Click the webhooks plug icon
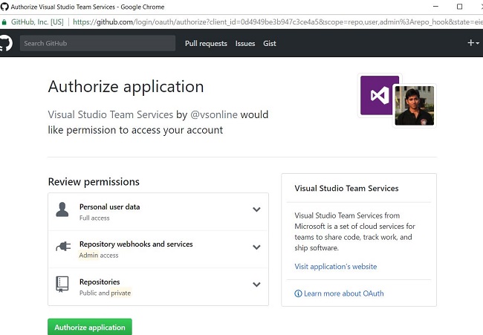The height and width of the screenshot is (335, 483). click(62, 248)
